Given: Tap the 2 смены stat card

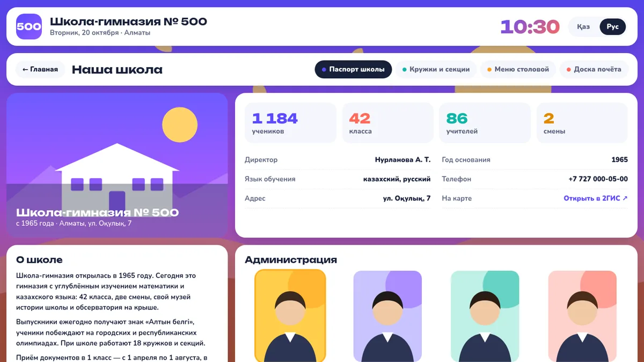Looking at the screenshot, I should [582, 123].
